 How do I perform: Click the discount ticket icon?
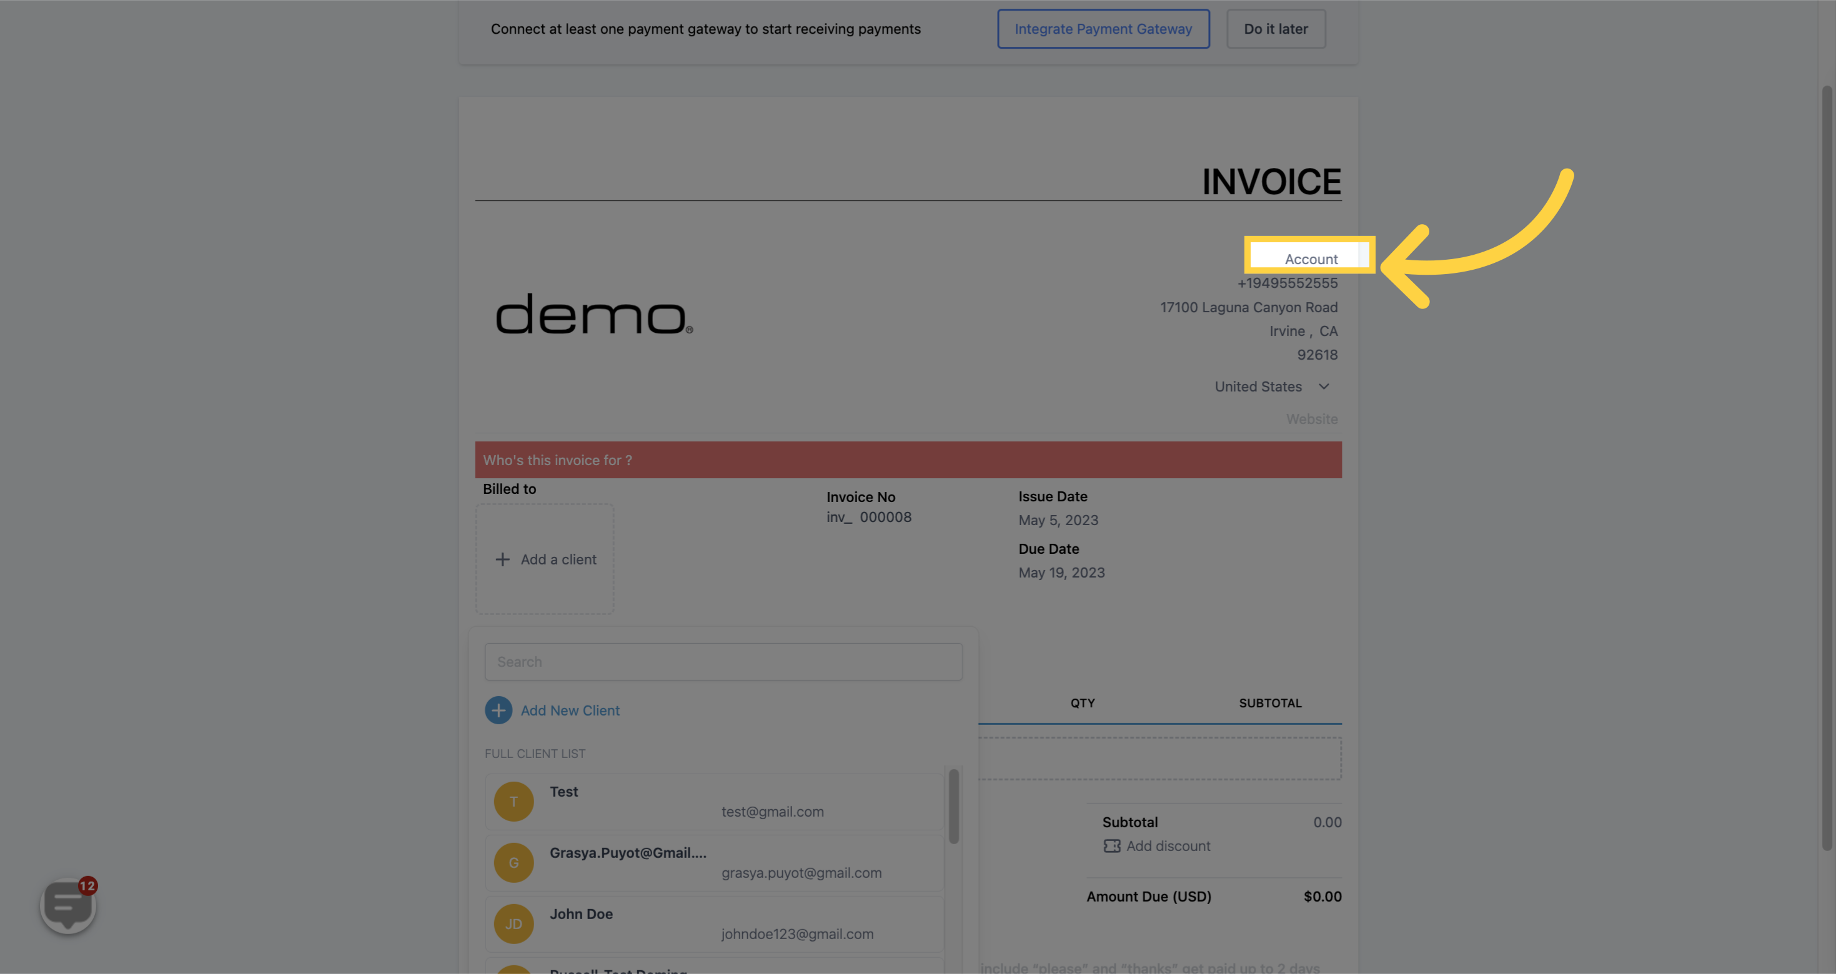(x=1111, y=846)
